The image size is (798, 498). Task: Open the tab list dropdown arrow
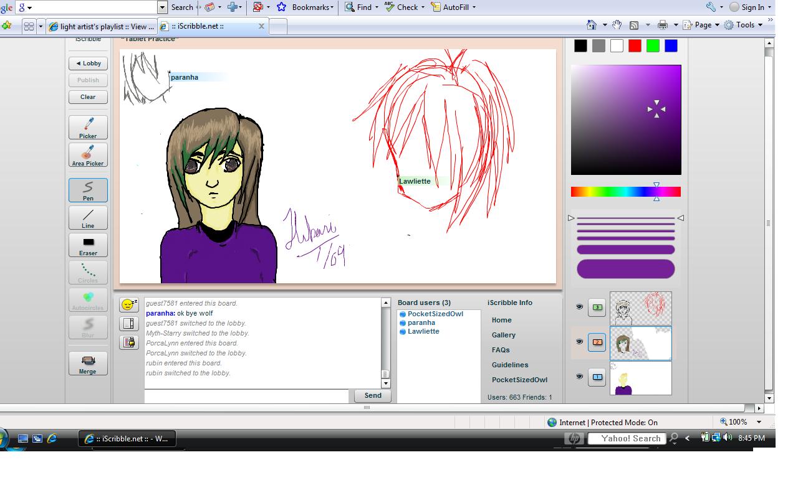point(41,26)
